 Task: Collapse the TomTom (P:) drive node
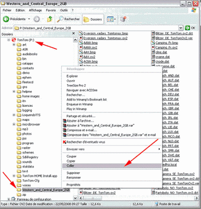pos(9,40)
